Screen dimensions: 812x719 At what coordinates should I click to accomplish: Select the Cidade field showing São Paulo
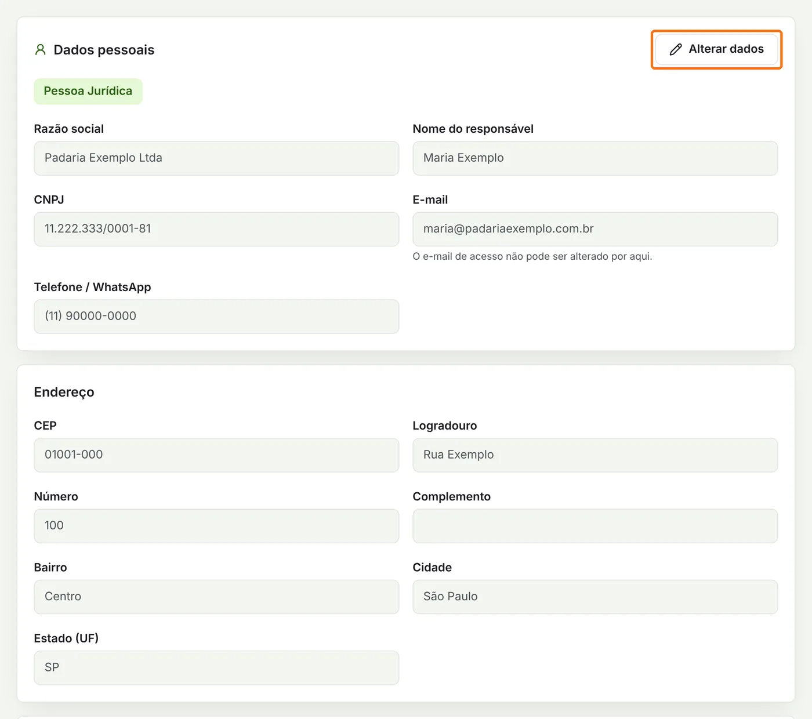[595, 597]
